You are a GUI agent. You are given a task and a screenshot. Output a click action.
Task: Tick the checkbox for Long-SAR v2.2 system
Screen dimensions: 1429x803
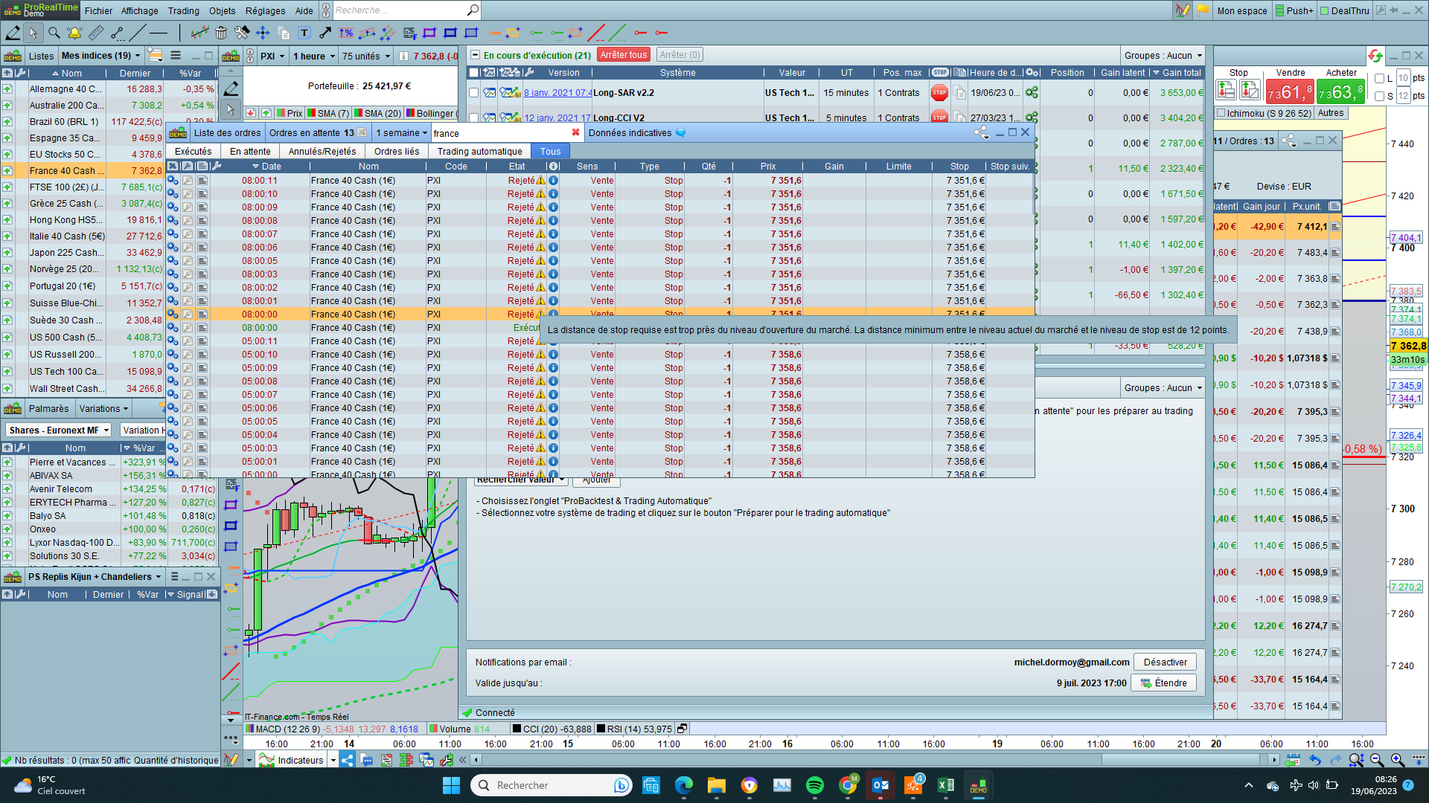coord(474,93)
